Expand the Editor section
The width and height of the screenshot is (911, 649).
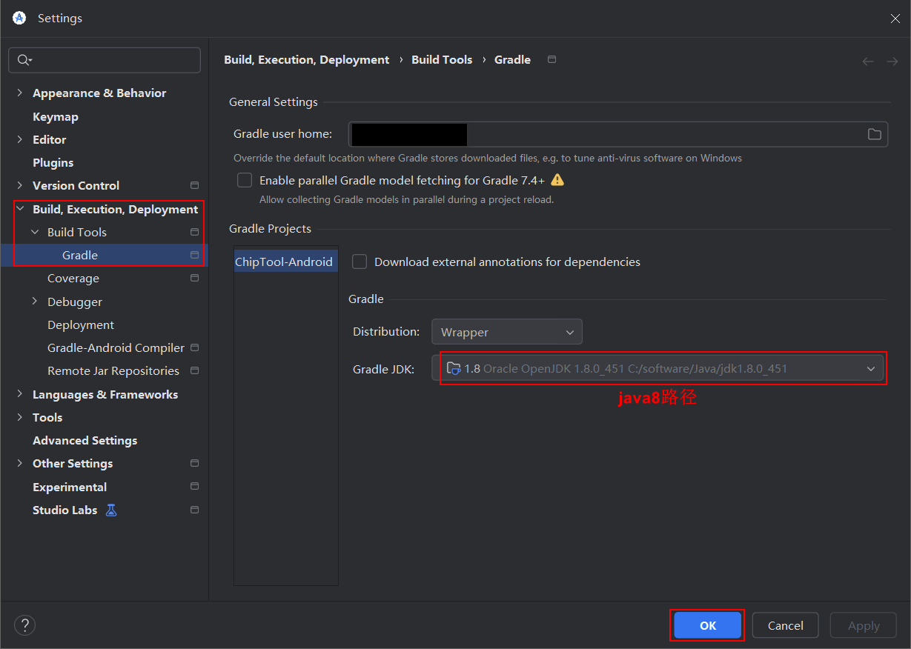pos(20,139)
